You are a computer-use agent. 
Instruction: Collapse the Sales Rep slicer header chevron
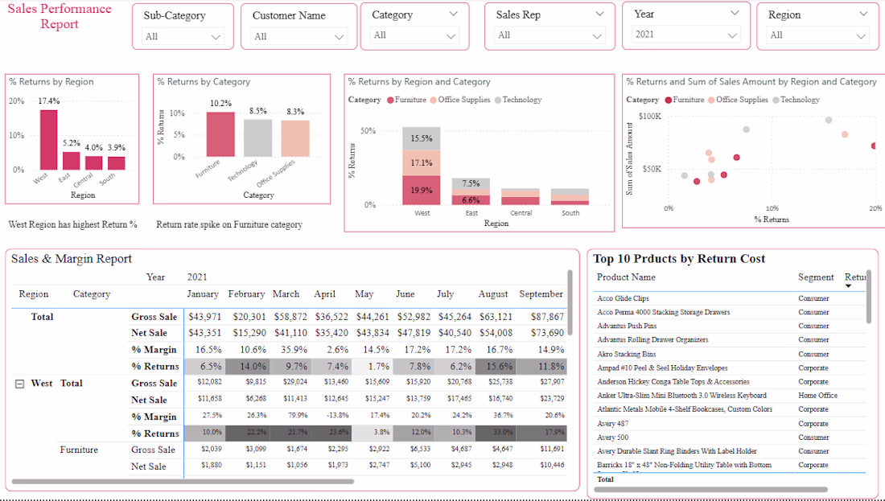(599, 14)
